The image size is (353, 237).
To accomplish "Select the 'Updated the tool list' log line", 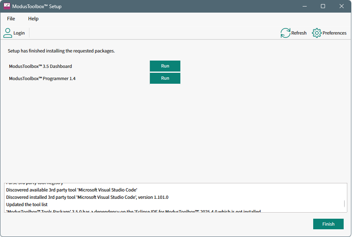I will 27,204.
